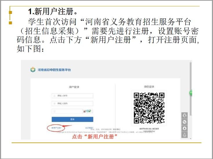Screen dimensions: 213x159
Task: Click the 忘记密码 forgot password link
Action: tap(89, 128)
